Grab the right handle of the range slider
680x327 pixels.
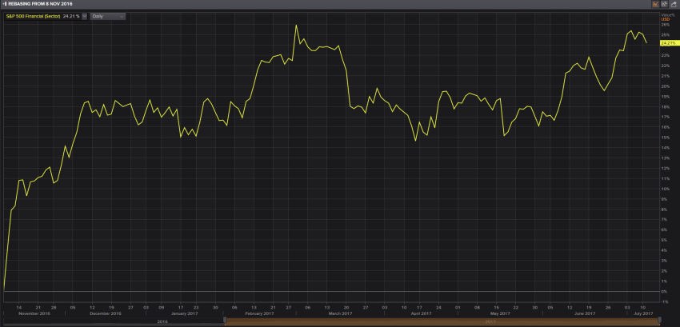click(x=660, y=320)
